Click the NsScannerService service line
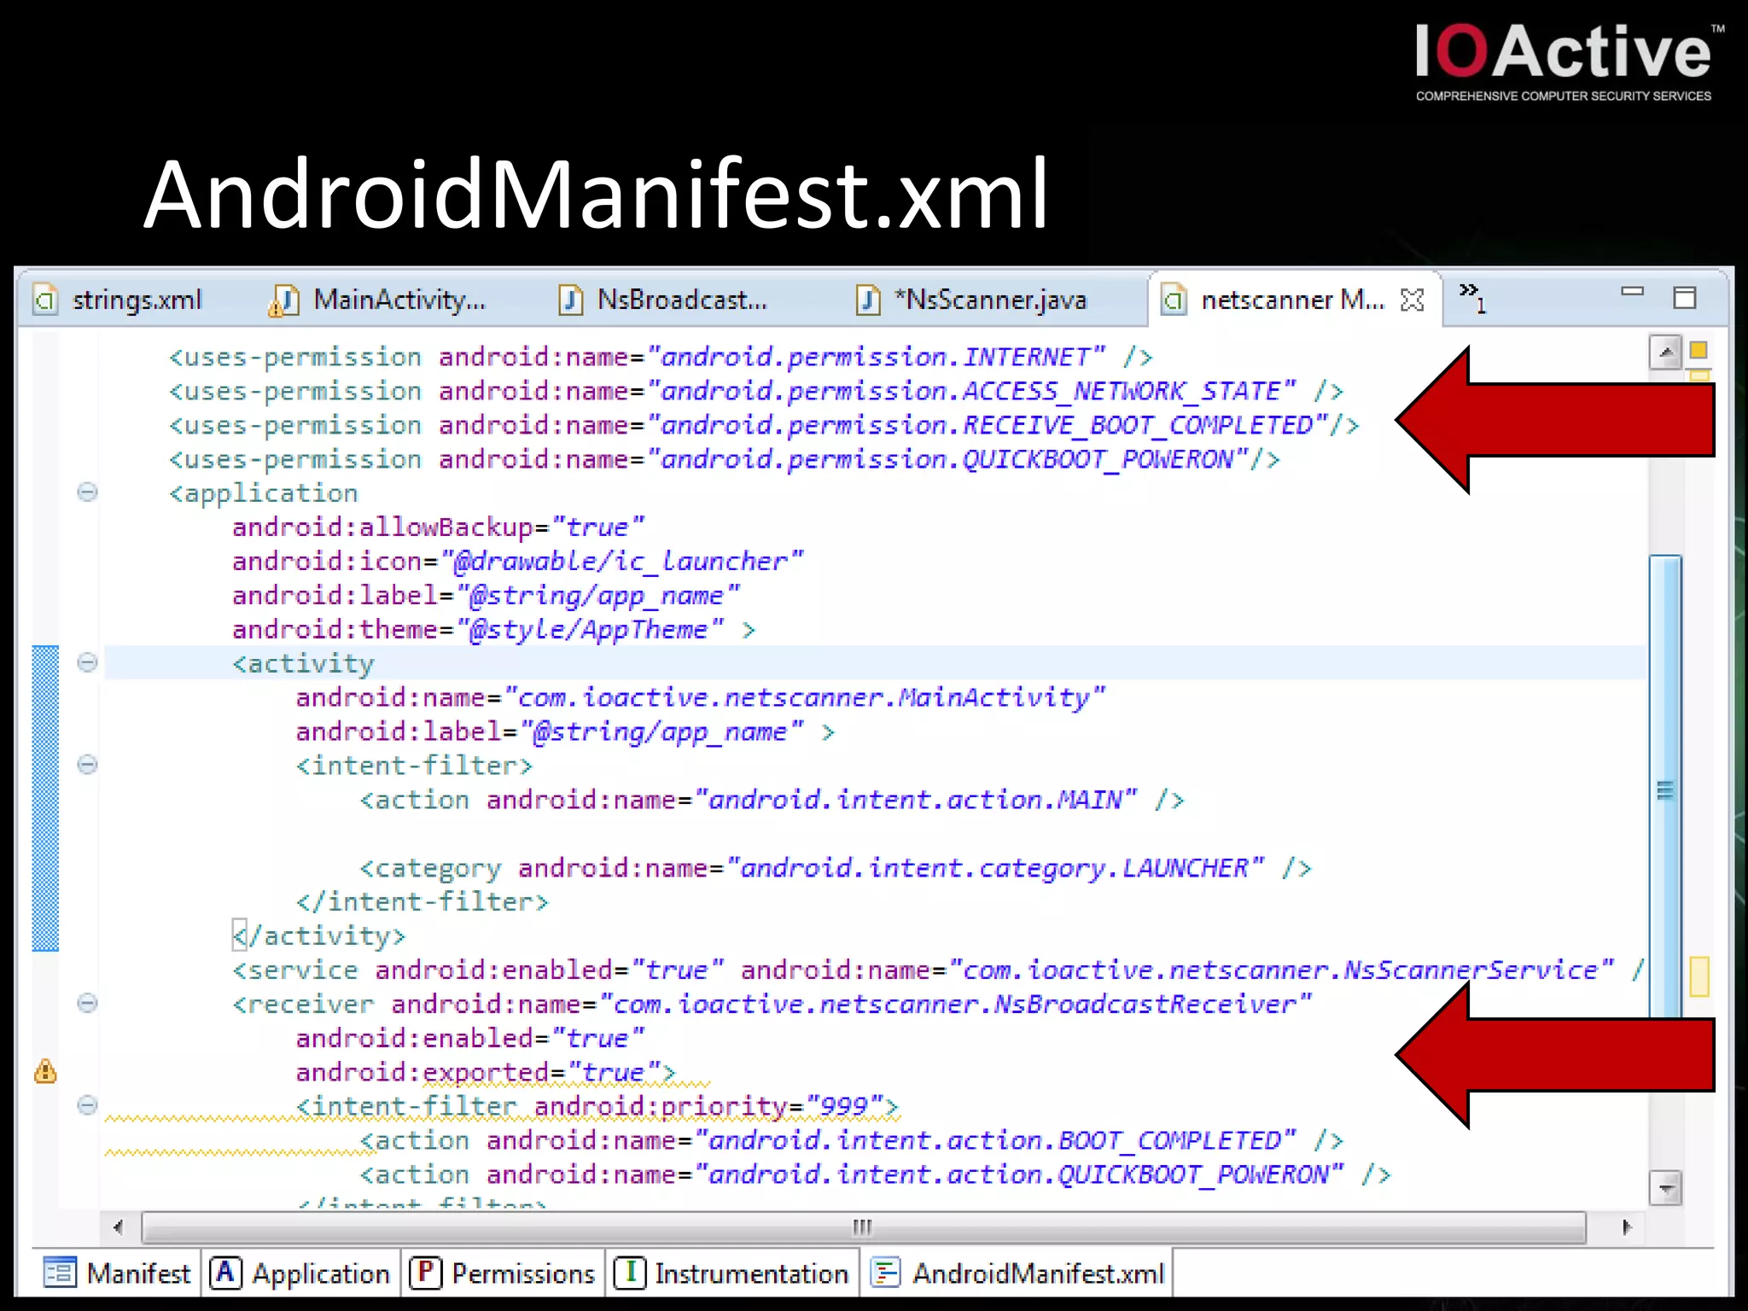Viewport: 1748px width, 1311px height. tap(938, 970)
